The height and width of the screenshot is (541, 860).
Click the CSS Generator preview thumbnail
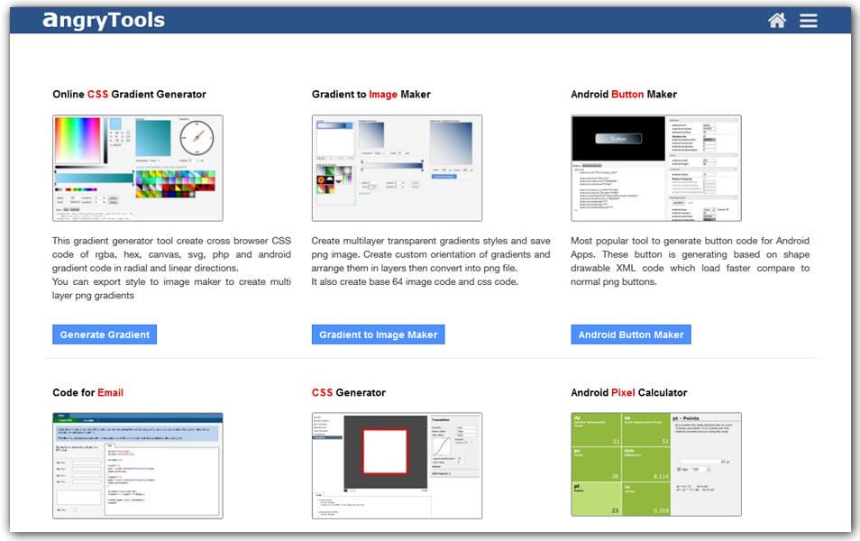(x=397, y=464)
